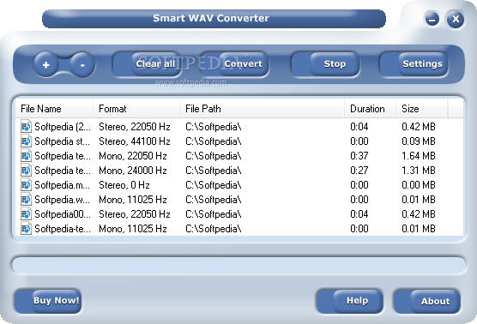Click the duration value 0:37
This screenshot has width=477, height=324.
click(x=359, y=156)
